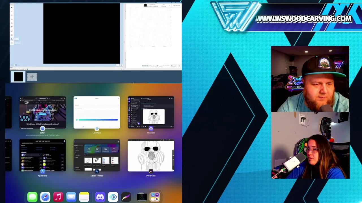Open Music from the dock
Viewport: 362px width, 203px height.
coord(58,197)
